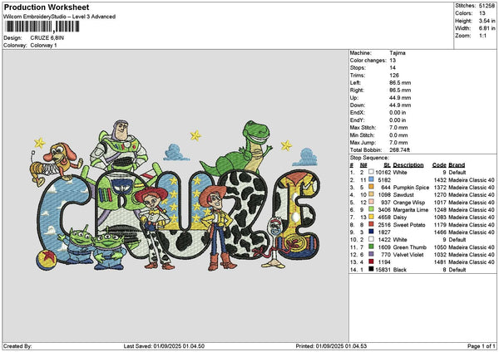Click the Stops value 14
The width and height of the screenshot is (499, 352).
click(x=393, y=68)
